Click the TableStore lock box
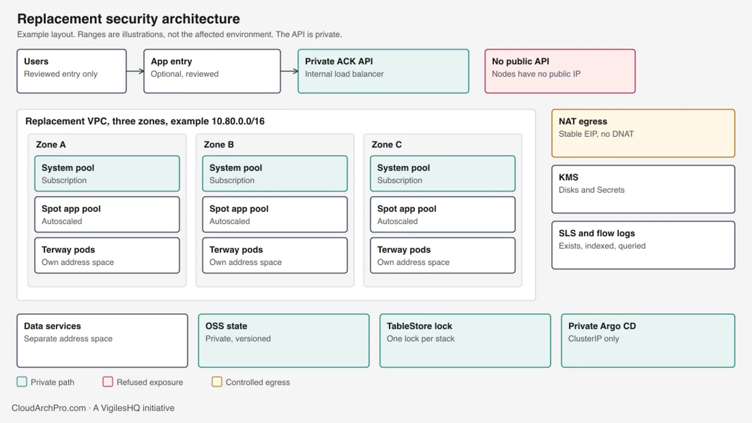Viewport: 752px width, 423px height. (x=465, y=341)
